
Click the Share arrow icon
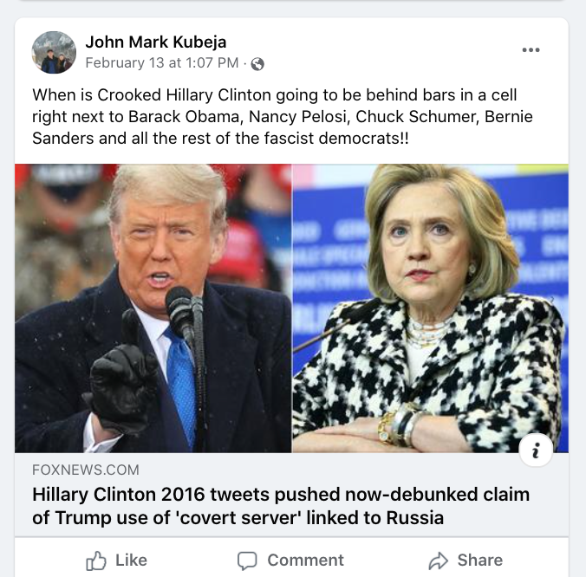[438, 561]
